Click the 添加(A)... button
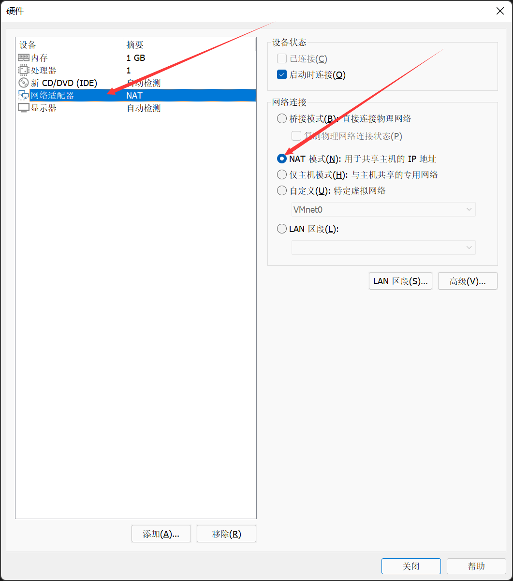The width and height of the screenshot is (513, 581). point(161,534)
